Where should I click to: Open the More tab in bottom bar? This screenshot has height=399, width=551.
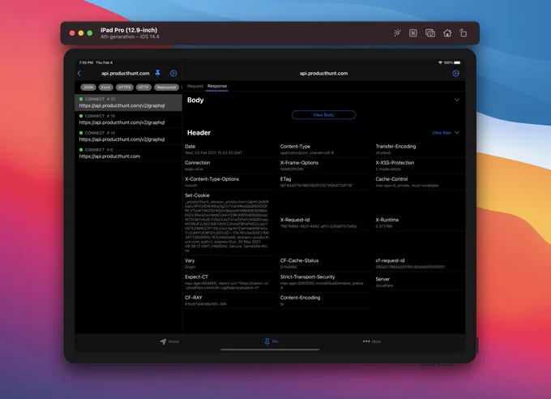pyautogui.click(x=372, y=341)
